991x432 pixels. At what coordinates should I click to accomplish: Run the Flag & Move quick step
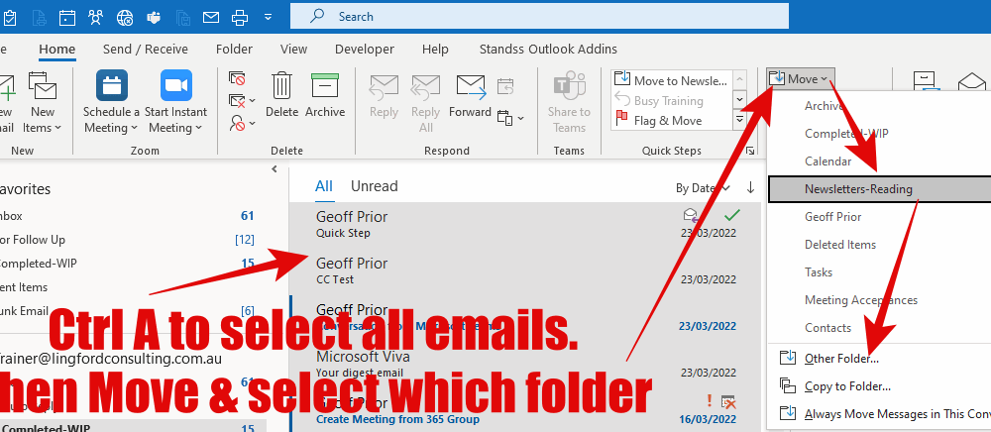click(x=668, y=121)
